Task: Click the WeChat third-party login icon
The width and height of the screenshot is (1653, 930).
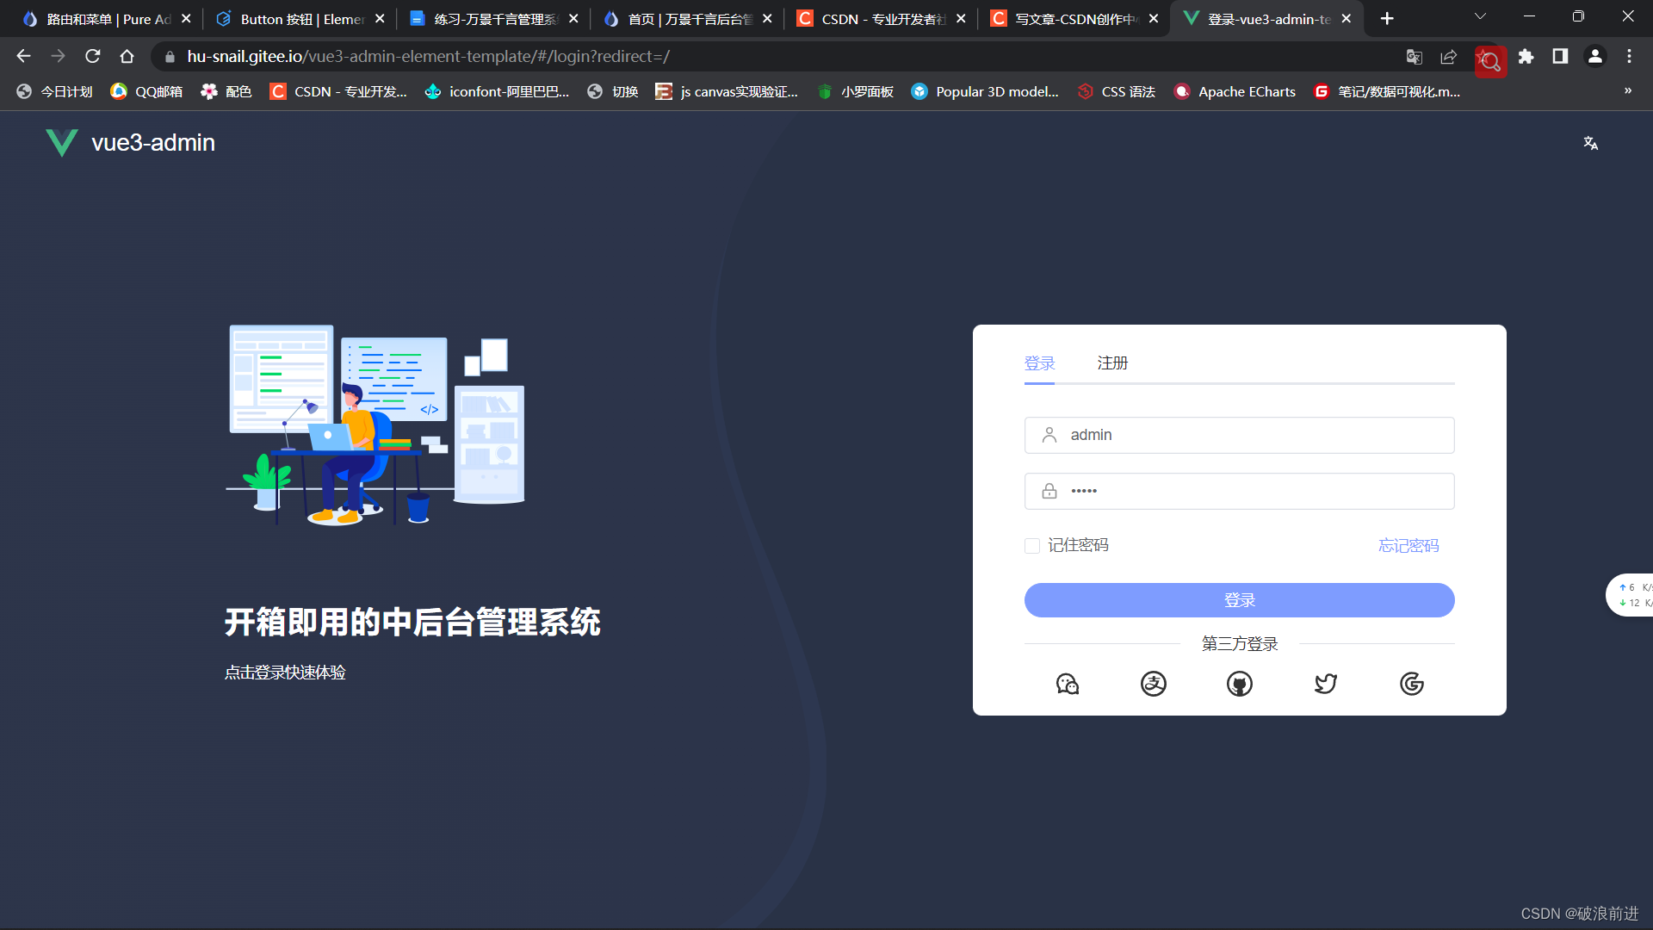Action: click(1068, 683)
